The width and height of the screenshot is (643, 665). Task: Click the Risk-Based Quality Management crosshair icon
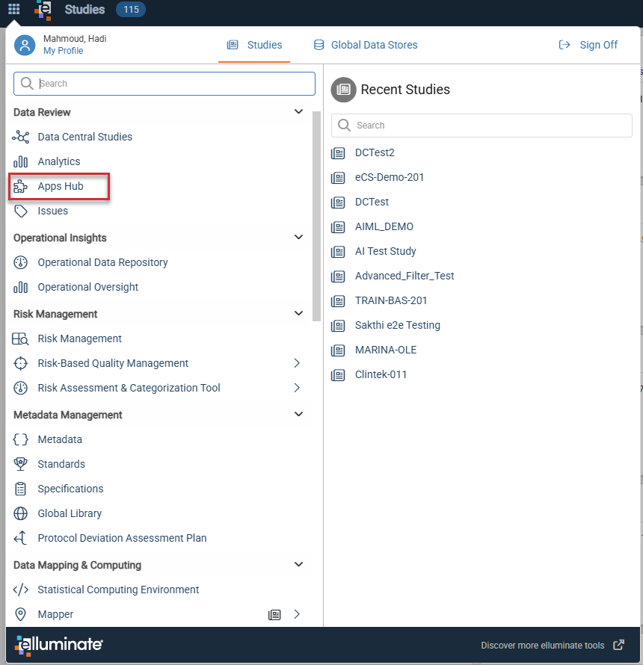(x=20, y=363)
